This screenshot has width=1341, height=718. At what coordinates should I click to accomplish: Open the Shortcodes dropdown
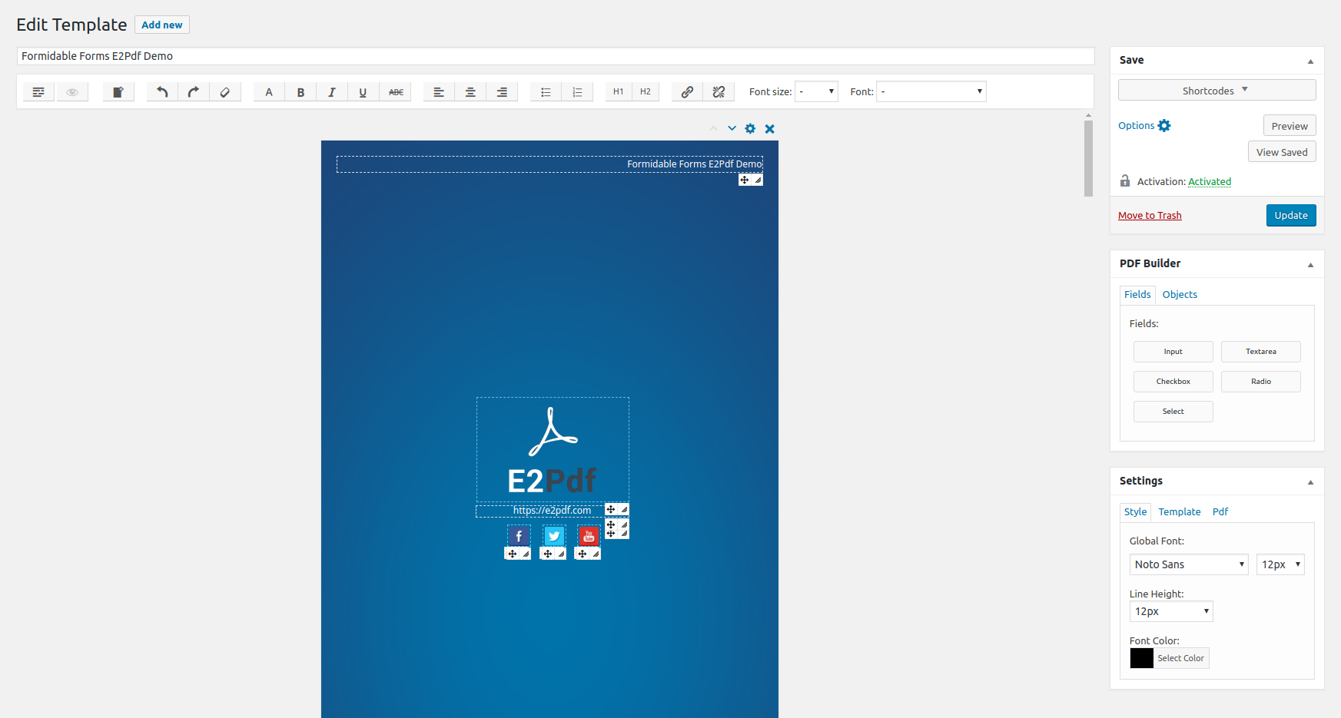(1217, 91)
